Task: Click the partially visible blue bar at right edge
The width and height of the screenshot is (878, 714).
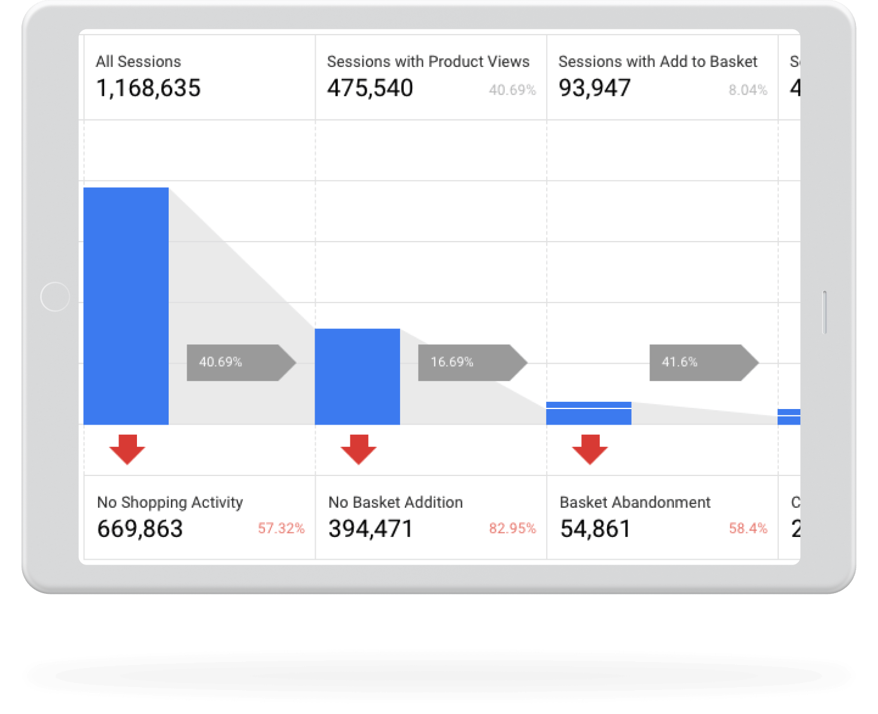Action: (x=789, y=417)
